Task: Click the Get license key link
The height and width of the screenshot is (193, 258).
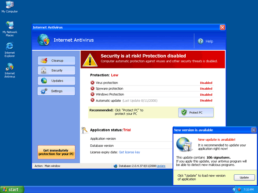Action: tap(129, 152)
